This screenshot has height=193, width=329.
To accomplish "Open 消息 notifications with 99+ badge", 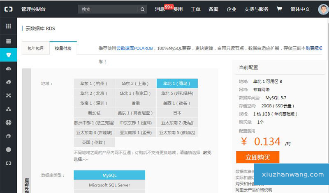I will (x=160, y=9).
